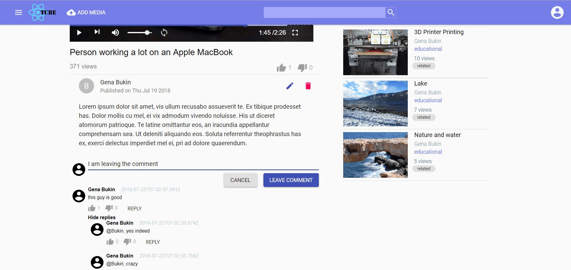Image resolution: width=571 pixels, height=270 pixels.
Task: Click related chip under Lake
Action: point(424,117)
